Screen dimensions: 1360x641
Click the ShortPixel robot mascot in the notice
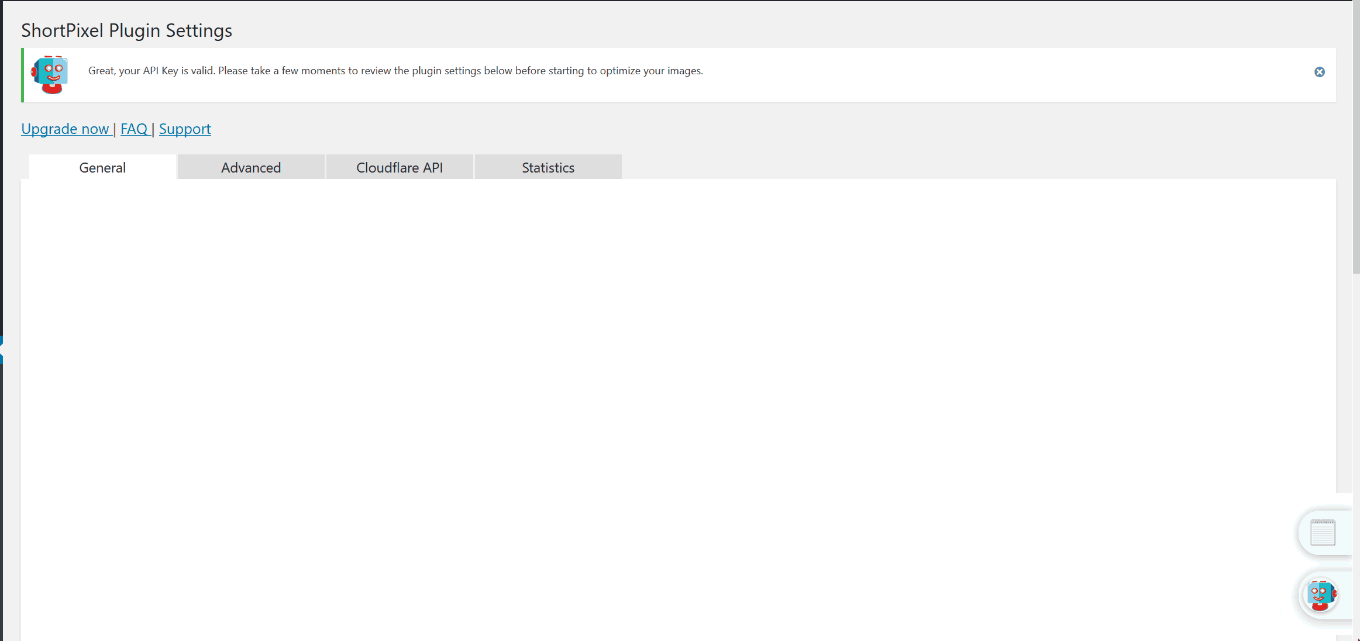point(51,74)
